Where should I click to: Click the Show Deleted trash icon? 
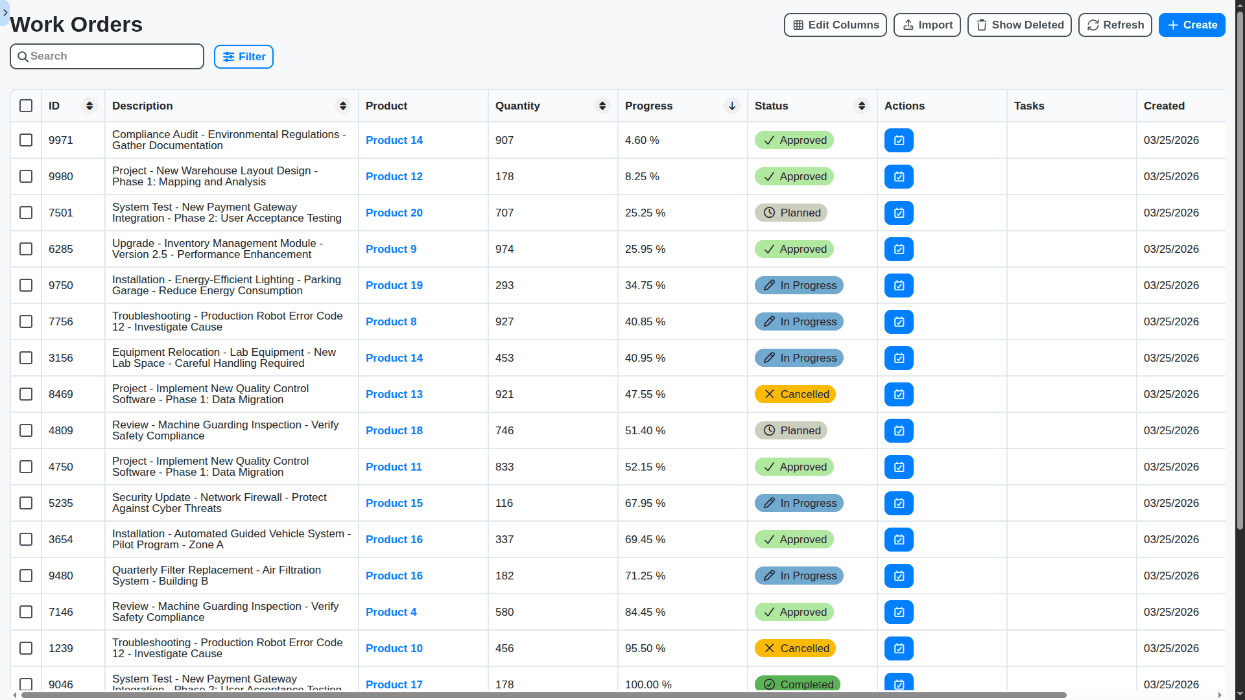(x=981, y=25)
